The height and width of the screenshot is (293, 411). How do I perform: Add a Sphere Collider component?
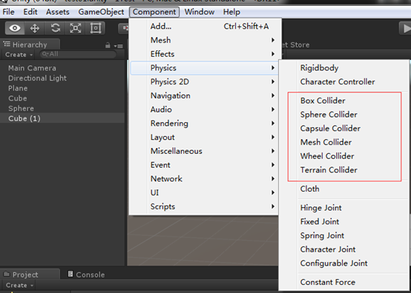[344, 115]
